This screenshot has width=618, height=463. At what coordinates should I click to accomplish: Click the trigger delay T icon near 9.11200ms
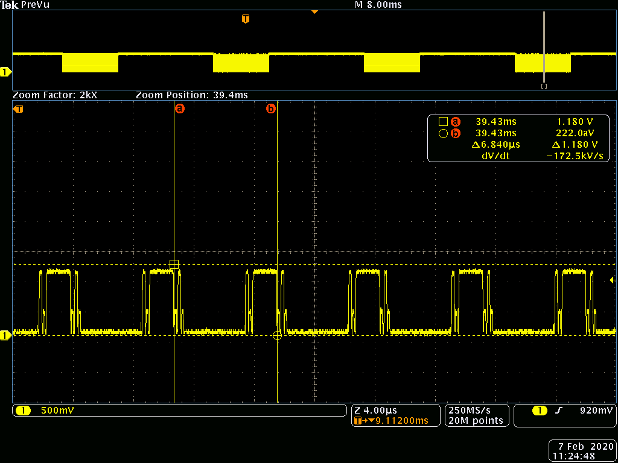tap(358, 420)
